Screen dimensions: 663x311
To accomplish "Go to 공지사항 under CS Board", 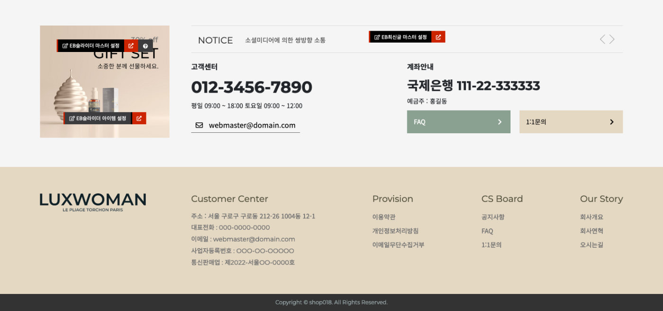I will click(x=493, y=217).
